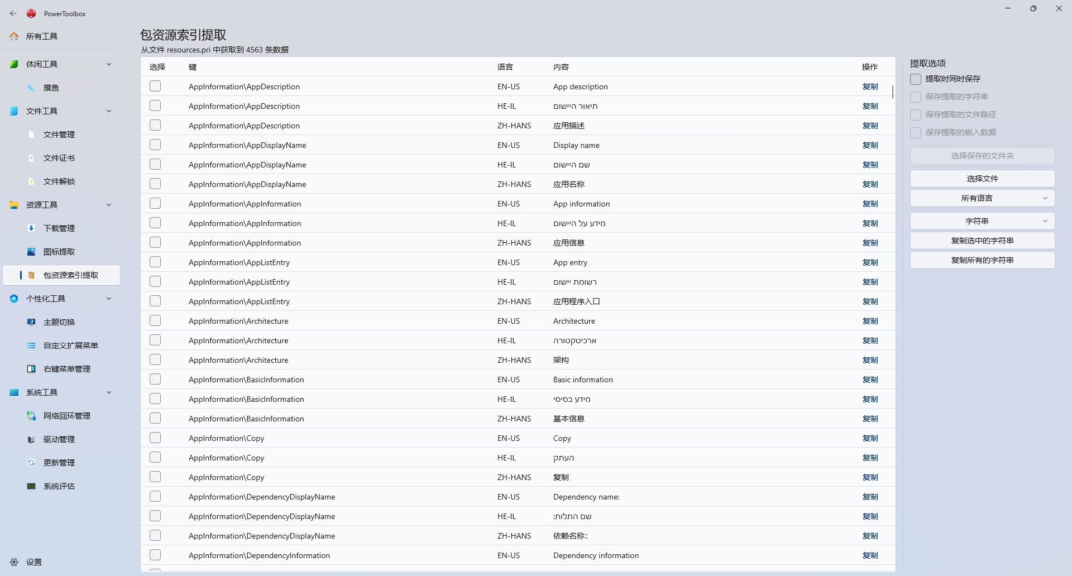
Task: Check the first AppDescription EN-US row
Action: click(x=155, y=87)
